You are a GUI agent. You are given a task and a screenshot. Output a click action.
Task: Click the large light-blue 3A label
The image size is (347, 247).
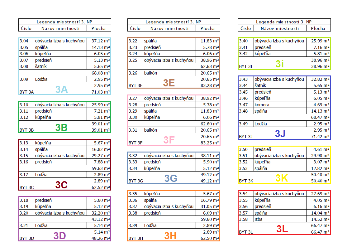(x=61, y=90)
